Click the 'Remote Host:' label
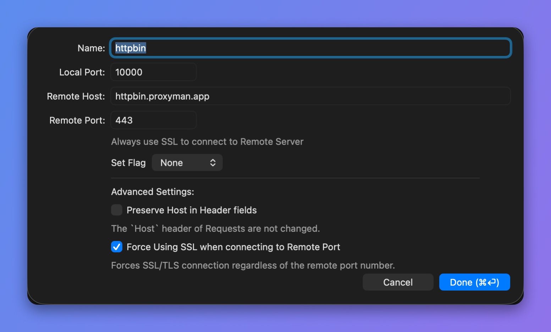 [76, 96]
